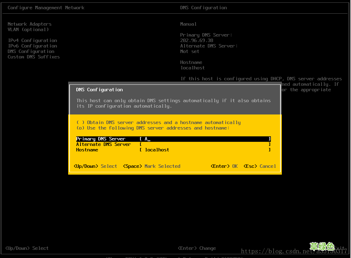Viewport: 351px width, 258px height.
Task: Select VLAN (optional) menu entry
Action: (x=28, y=29)
